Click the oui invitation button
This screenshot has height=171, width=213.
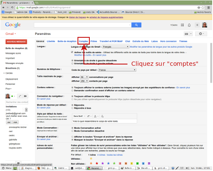(x=9, y=122)
